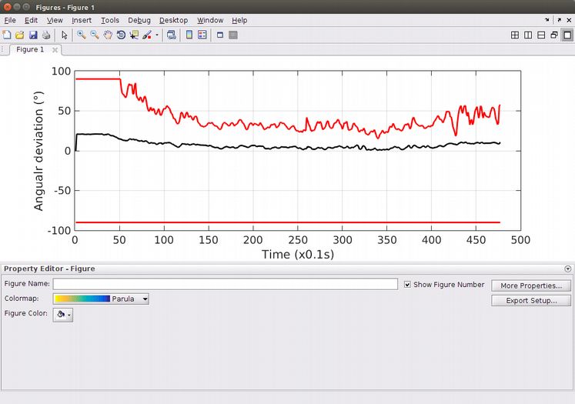
Task: Click the Export Setup button
Action: pos(530,300)
